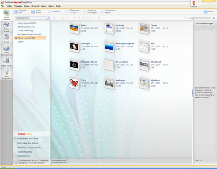Open the Album menu

[x=44, y=6]
